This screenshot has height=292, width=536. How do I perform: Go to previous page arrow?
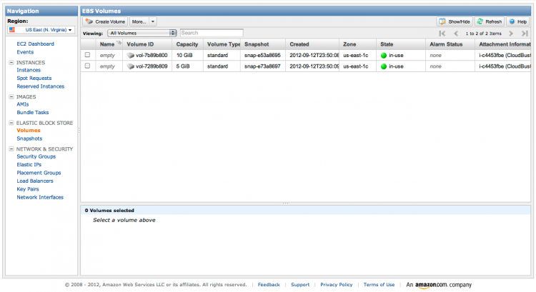click(x=456, y=33)
